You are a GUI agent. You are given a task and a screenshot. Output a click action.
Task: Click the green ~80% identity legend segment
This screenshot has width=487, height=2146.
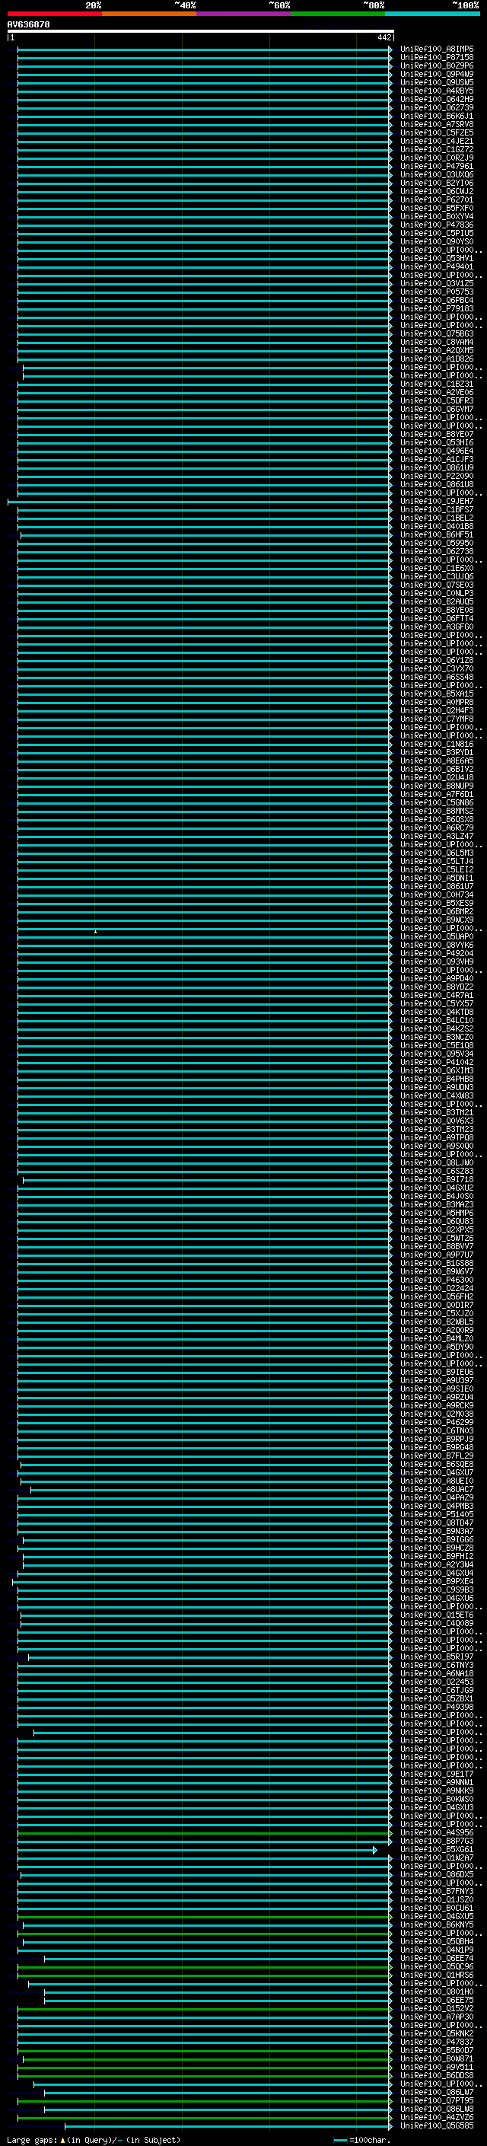pyautogui.click(x=338, y=14)
